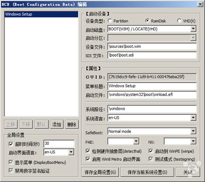Toggle test mode (testsigning) checkbox
Screen dimensions: 205x182
point(151,159)
